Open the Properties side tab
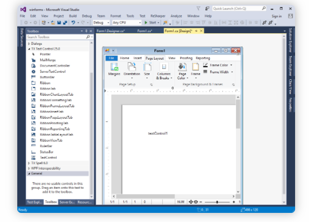Viewport: 309px width, 222px height. click(x=290, y=105)
